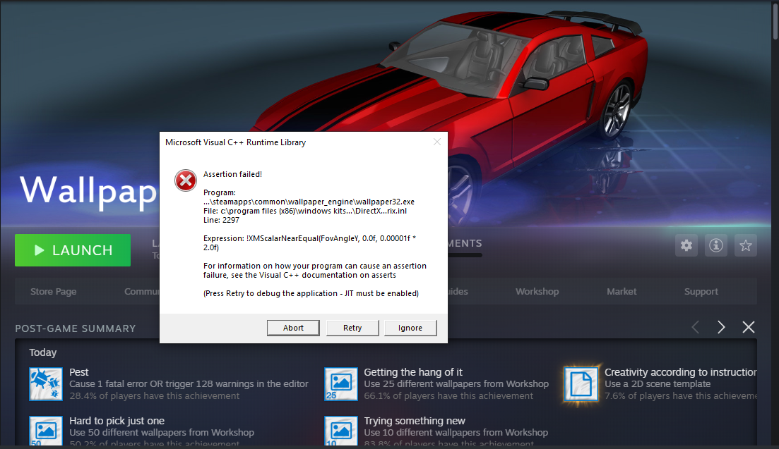Click Abort in the runtime error dialog

pos(294,328)
